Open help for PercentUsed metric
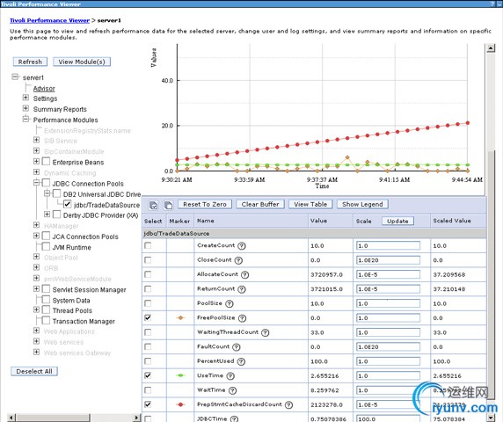503x422 pixels. pos(241,361)
